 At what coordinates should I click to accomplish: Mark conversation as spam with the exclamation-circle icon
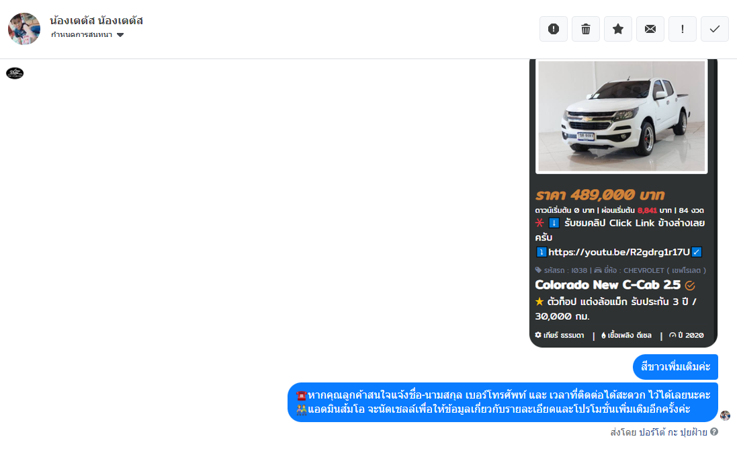pyautogui.click(x=553, y=29)
